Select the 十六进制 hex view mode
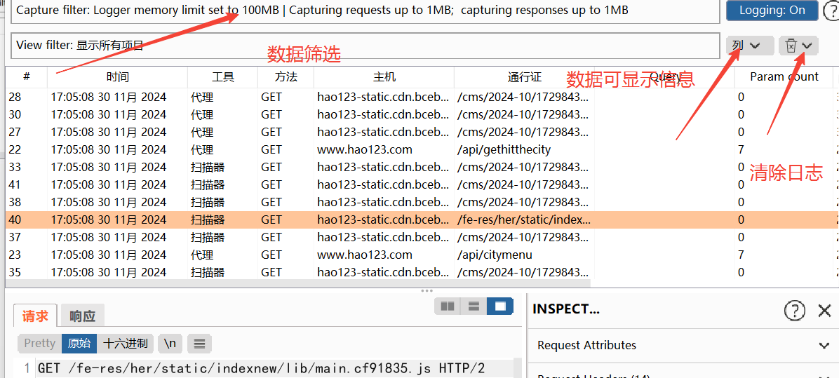Viewport: 839px width, 378px height. click(126, 343)
